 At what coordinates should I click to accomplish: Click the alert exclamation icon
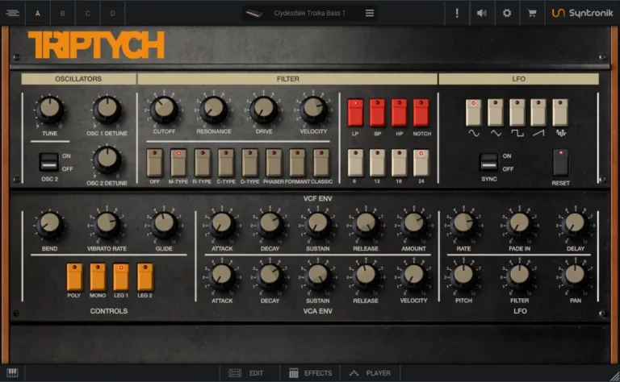(457, 13)
